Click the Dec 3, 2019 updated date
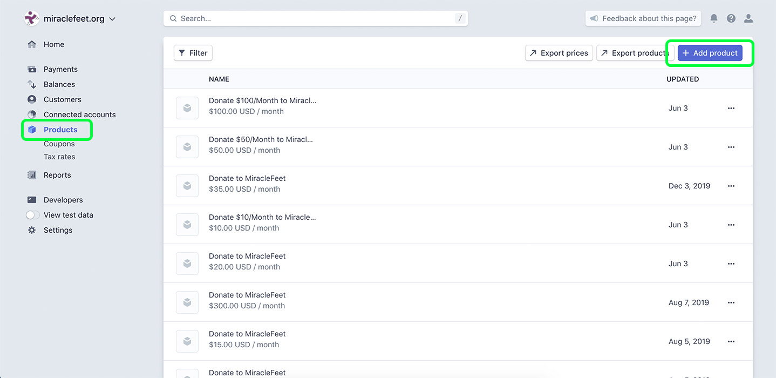The height and width of the screenshot is (378, 776). click(x=689, y=186)
